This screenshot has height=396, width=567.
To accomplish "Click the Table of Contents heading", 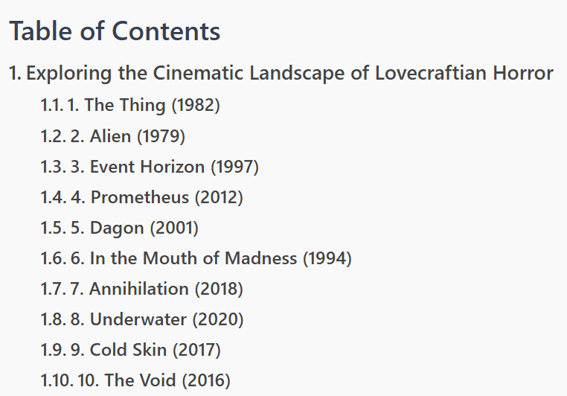I will tap(115, 31).
